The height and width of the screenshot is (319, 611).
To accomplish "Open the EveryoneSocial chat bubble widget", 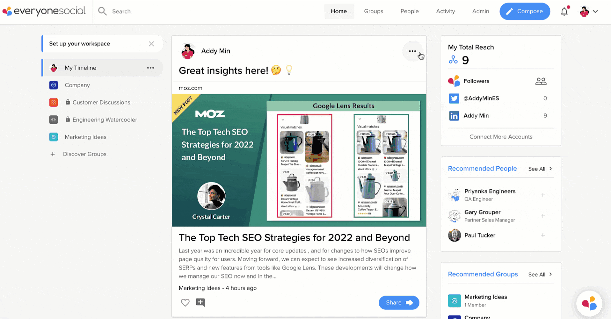I will [589, 304].
